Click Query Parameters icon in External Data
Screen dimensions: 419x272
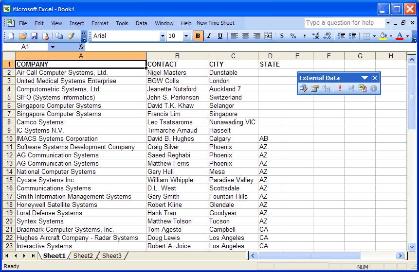(x=326, y=88)
